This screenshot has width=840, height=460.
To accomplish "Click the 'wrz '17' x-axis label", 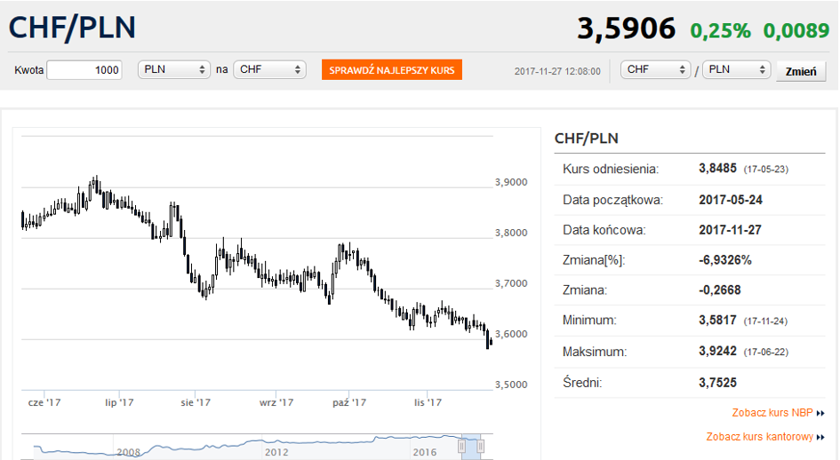I will (x=276, y=402).
